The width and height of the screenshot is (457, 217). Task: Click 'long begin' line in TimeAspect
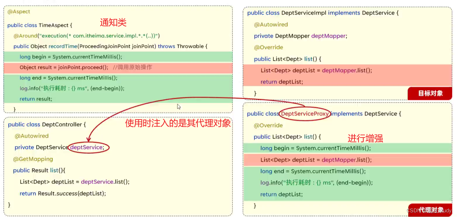(x=71, y=57)
